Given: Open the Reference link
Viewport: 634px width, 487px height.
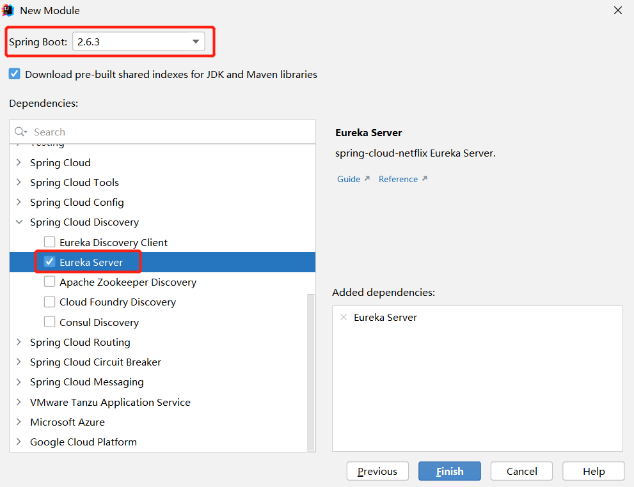Looking at the screenshot, I should (398, 179).
